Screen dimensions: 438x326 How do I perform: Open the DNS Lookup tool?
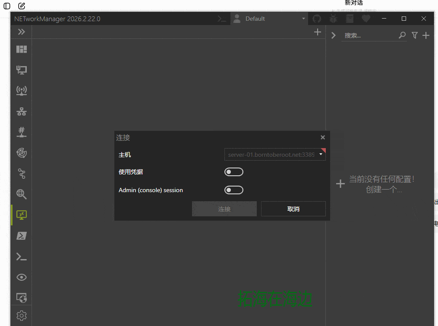22,194
